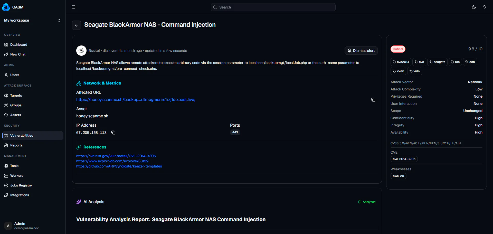Open the Tools management page

point(33,166)
